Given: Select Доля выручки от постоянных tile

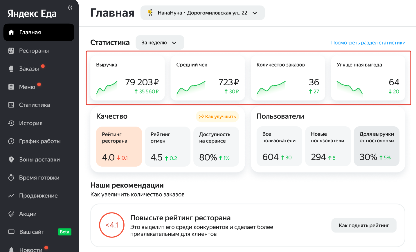Looking at the screenshot, I should click(x=377, y=146).
